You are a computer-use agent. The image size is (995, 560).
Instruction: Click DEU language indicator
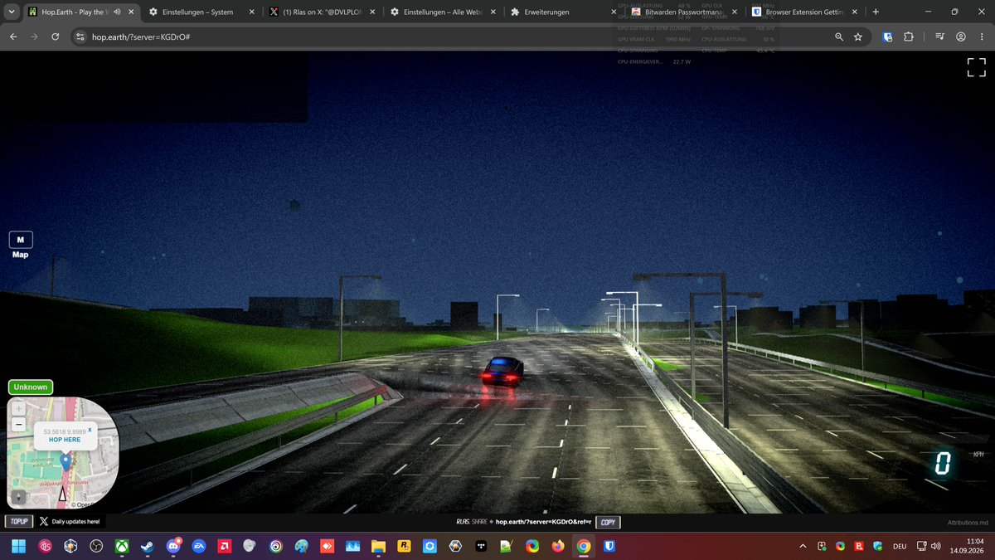[900, 547]
